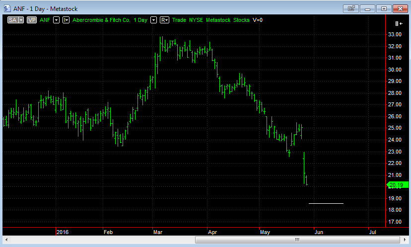Click the scroll right arrow of horizontal scrollbar

pyautogui.click(x=405, y=240)
